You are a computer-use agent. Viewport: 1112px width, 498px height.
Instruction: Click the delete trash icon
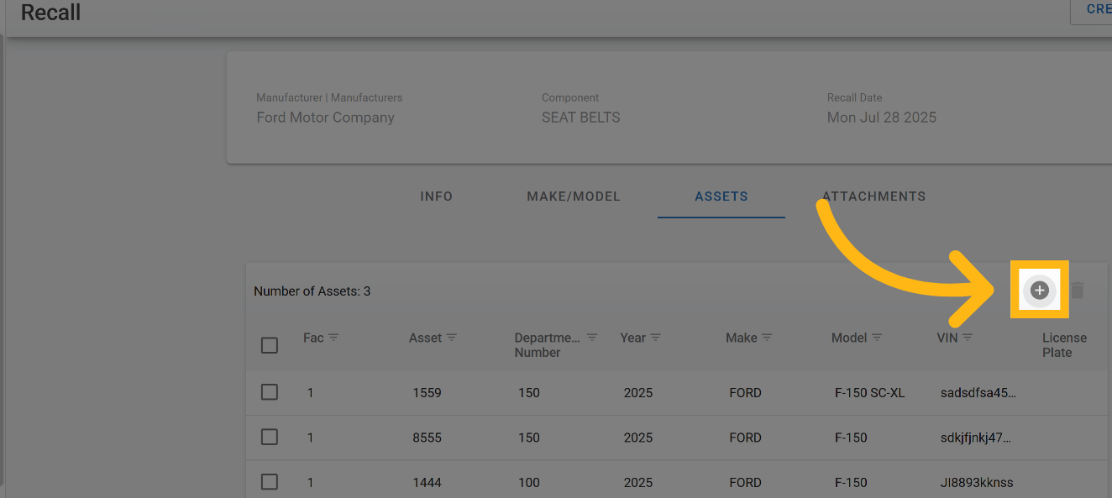1078,291
